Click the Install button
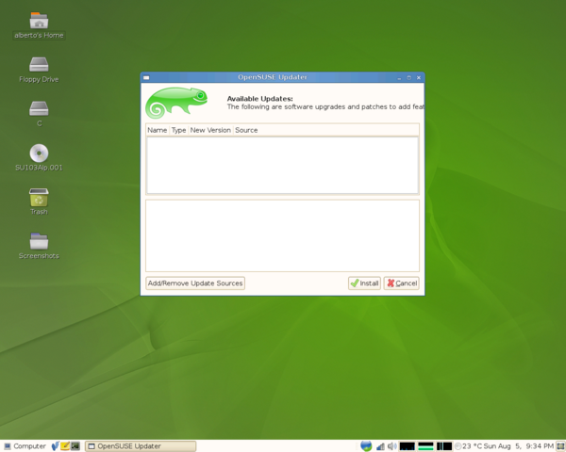 click(364, 283)
